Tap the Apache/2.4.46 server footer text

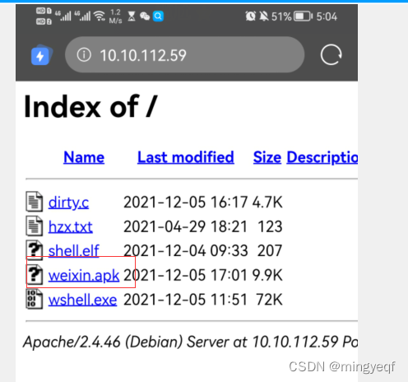click(191, 342)
